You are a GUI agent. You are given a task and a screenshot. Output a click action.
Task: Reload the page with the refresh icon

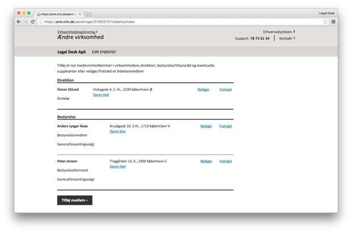coord(33,22)
